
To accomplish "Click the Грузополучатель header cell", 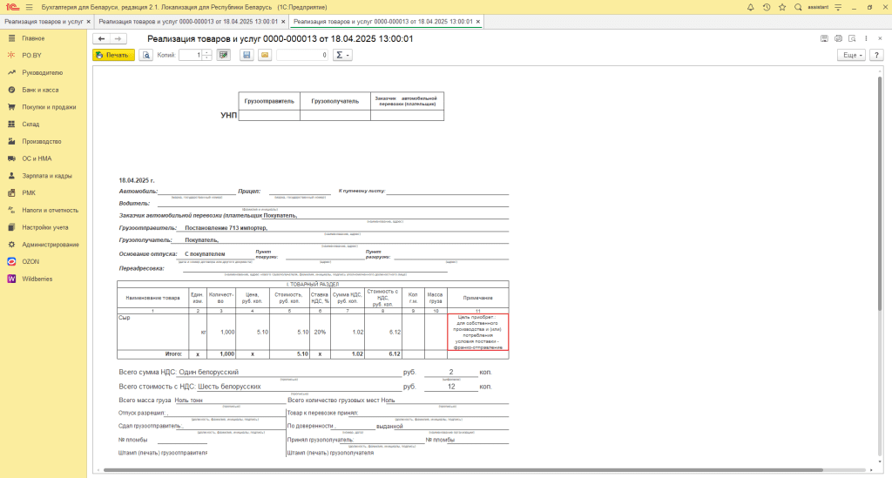I will pos(335,101).
